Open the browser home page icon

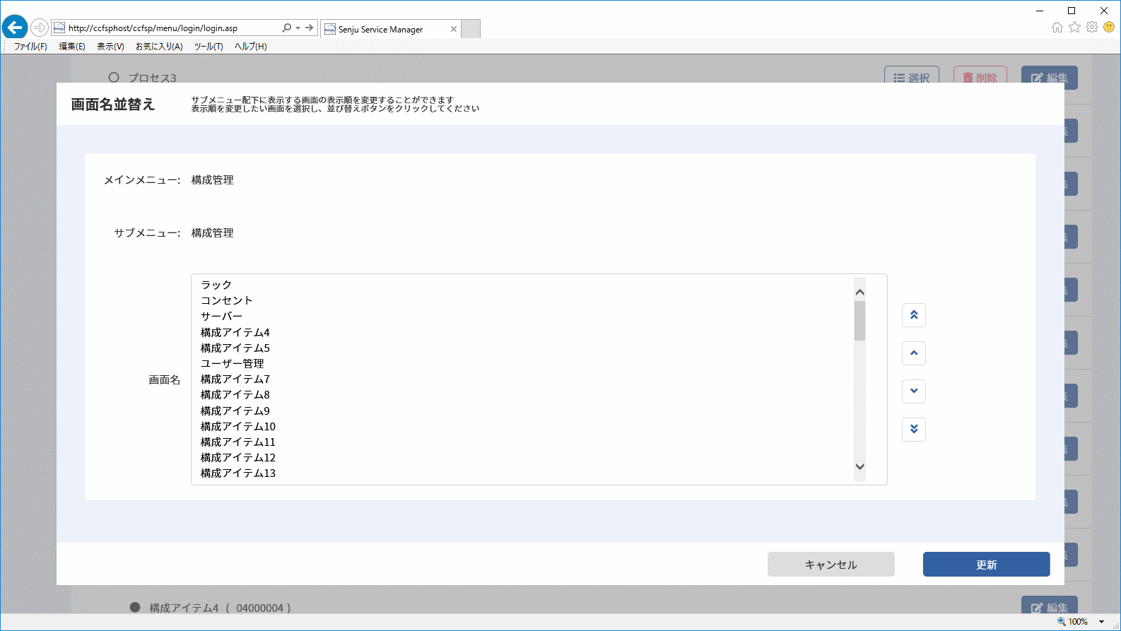1057,28
